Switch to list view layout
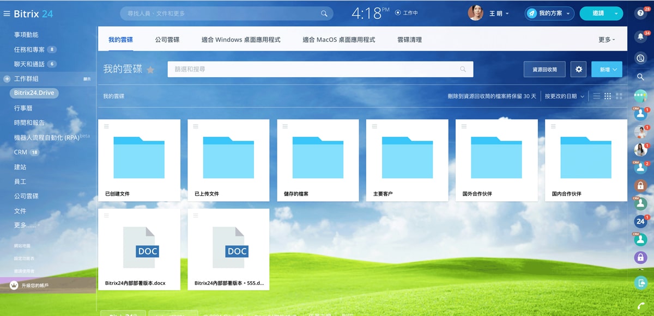 coord(597,96)
